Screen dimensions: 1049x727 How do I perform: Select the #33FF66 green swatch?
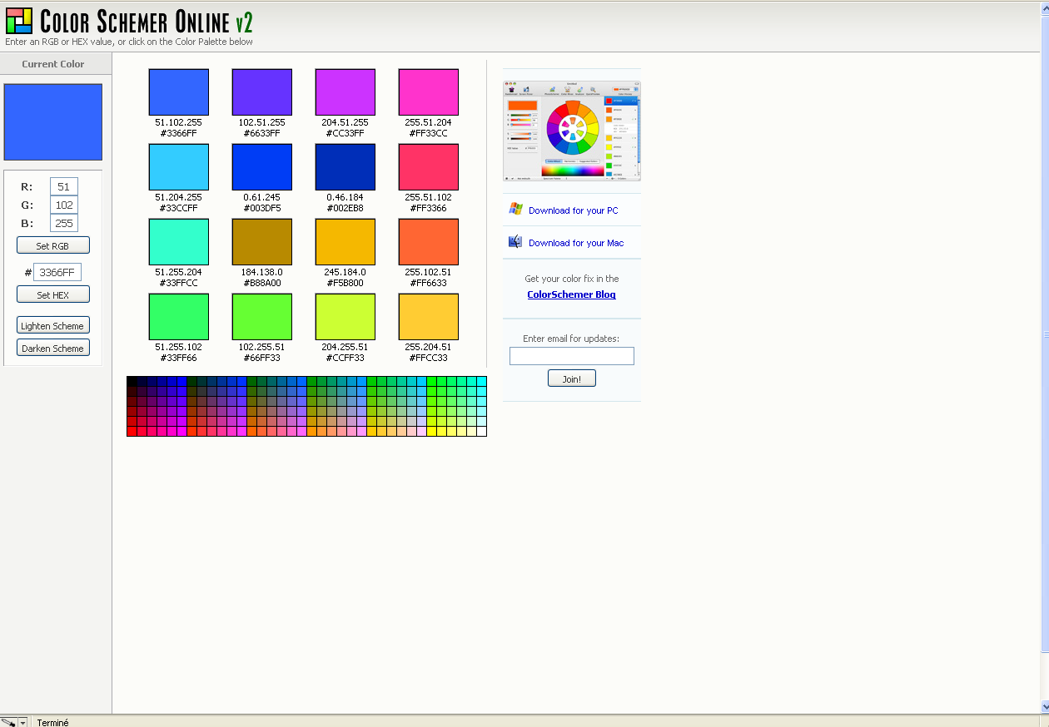pos(179,316)
